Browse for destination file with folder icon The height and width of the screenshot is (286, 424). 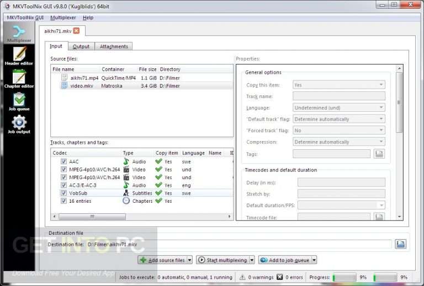click(x=400, y=244)
